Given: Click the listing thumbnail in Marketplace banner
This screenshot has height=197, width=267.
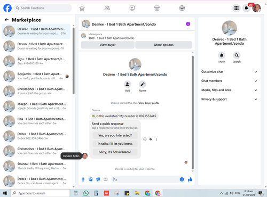Looking at the screenshot, I should pos(83,36).
